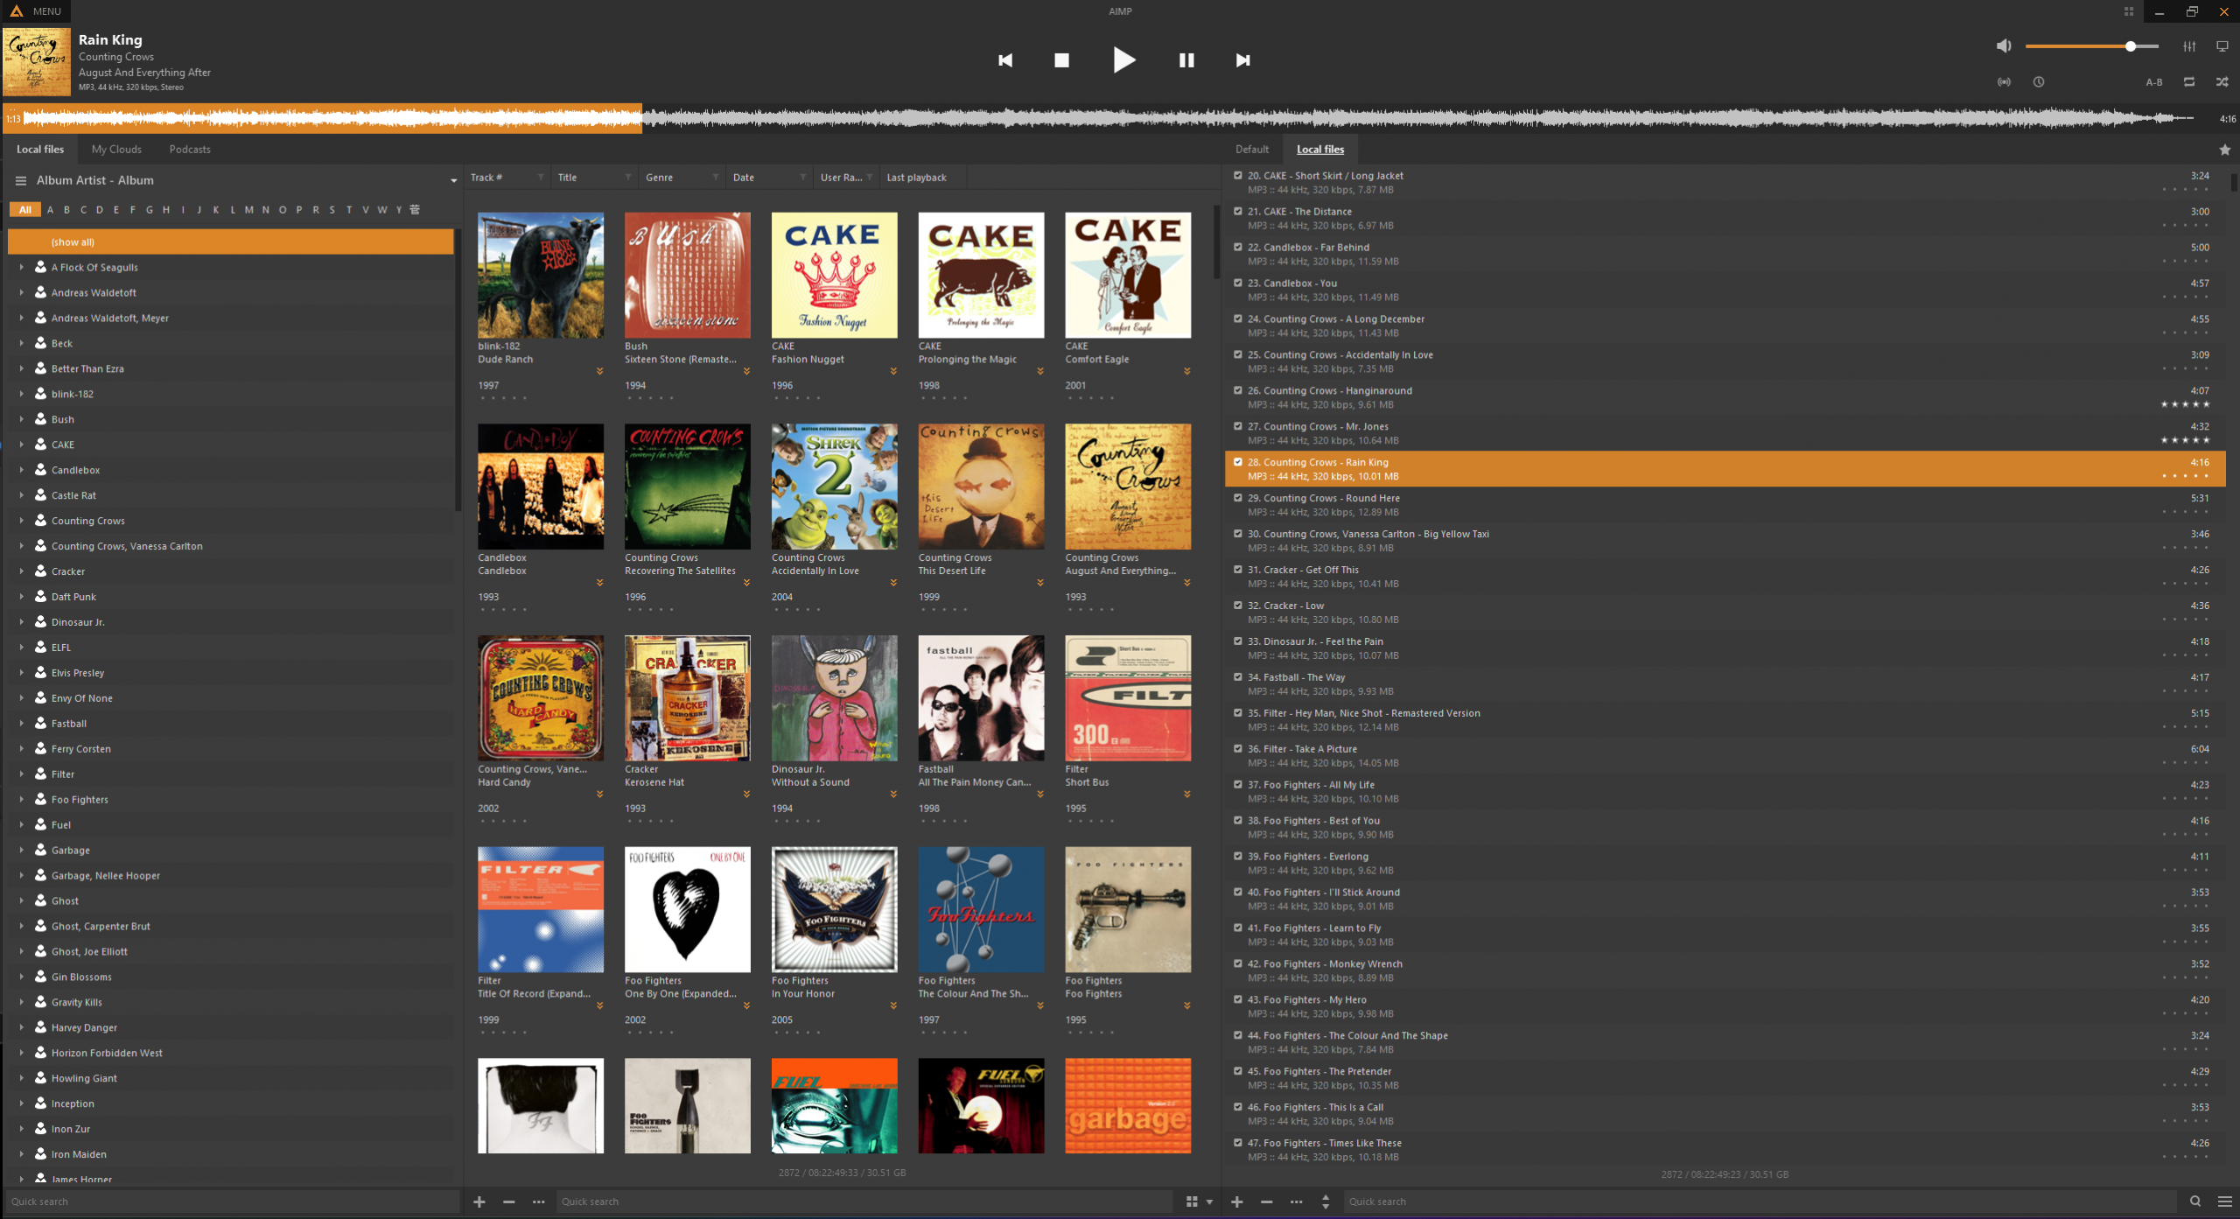Screen dimensions: 2240x1219
Task: Mute audio via speaker icon
Action: (x=2004, y=46)
